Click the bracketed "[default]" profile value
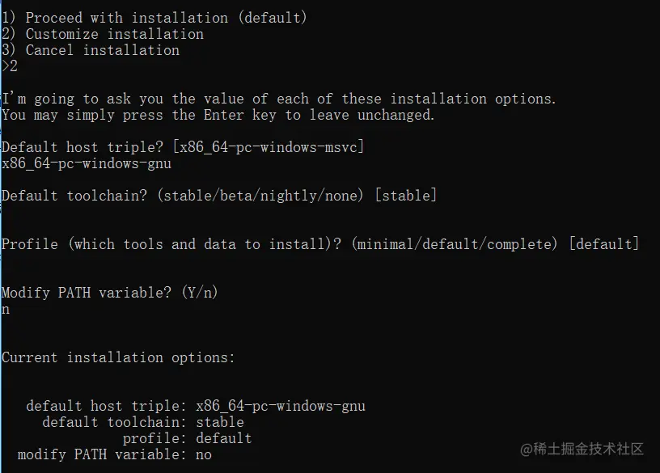660x473 pixels. point(603,244)
